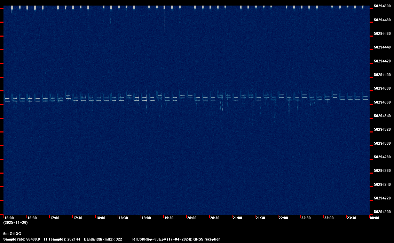Click the 50294480 frequency label
Viewport: 394px width, 243px height.
click(x=382, y=20)
